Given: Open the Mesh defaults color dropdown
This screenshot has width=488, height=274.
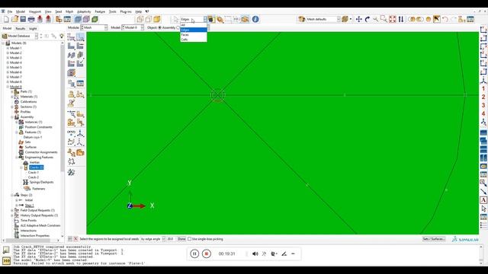Looking at the screenshot, I should tap(339, 19).
